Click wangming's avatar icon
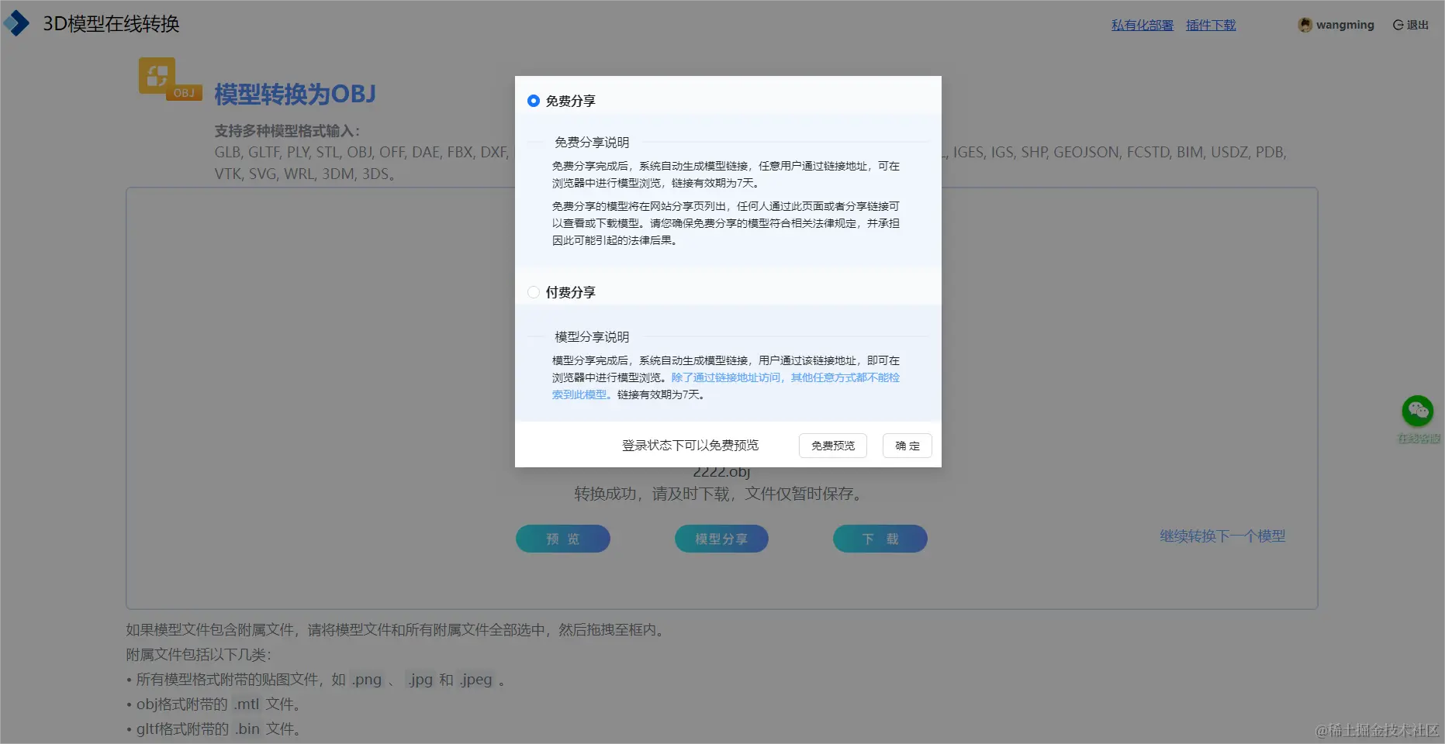This screenshot has height=744, width=1445. click(1305, 24)
